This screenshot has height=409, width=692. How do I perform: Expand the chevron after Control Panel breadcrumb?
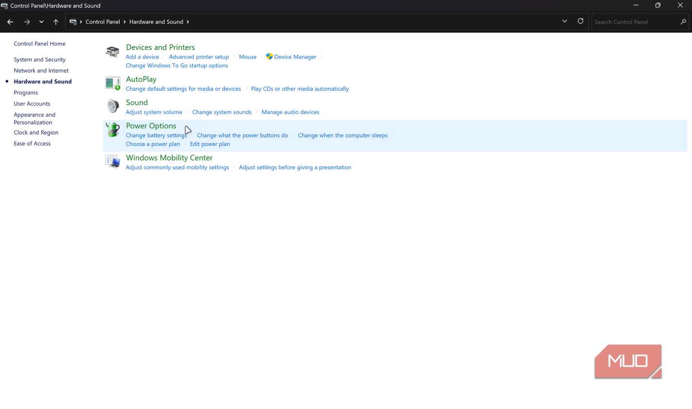[125, 22]
